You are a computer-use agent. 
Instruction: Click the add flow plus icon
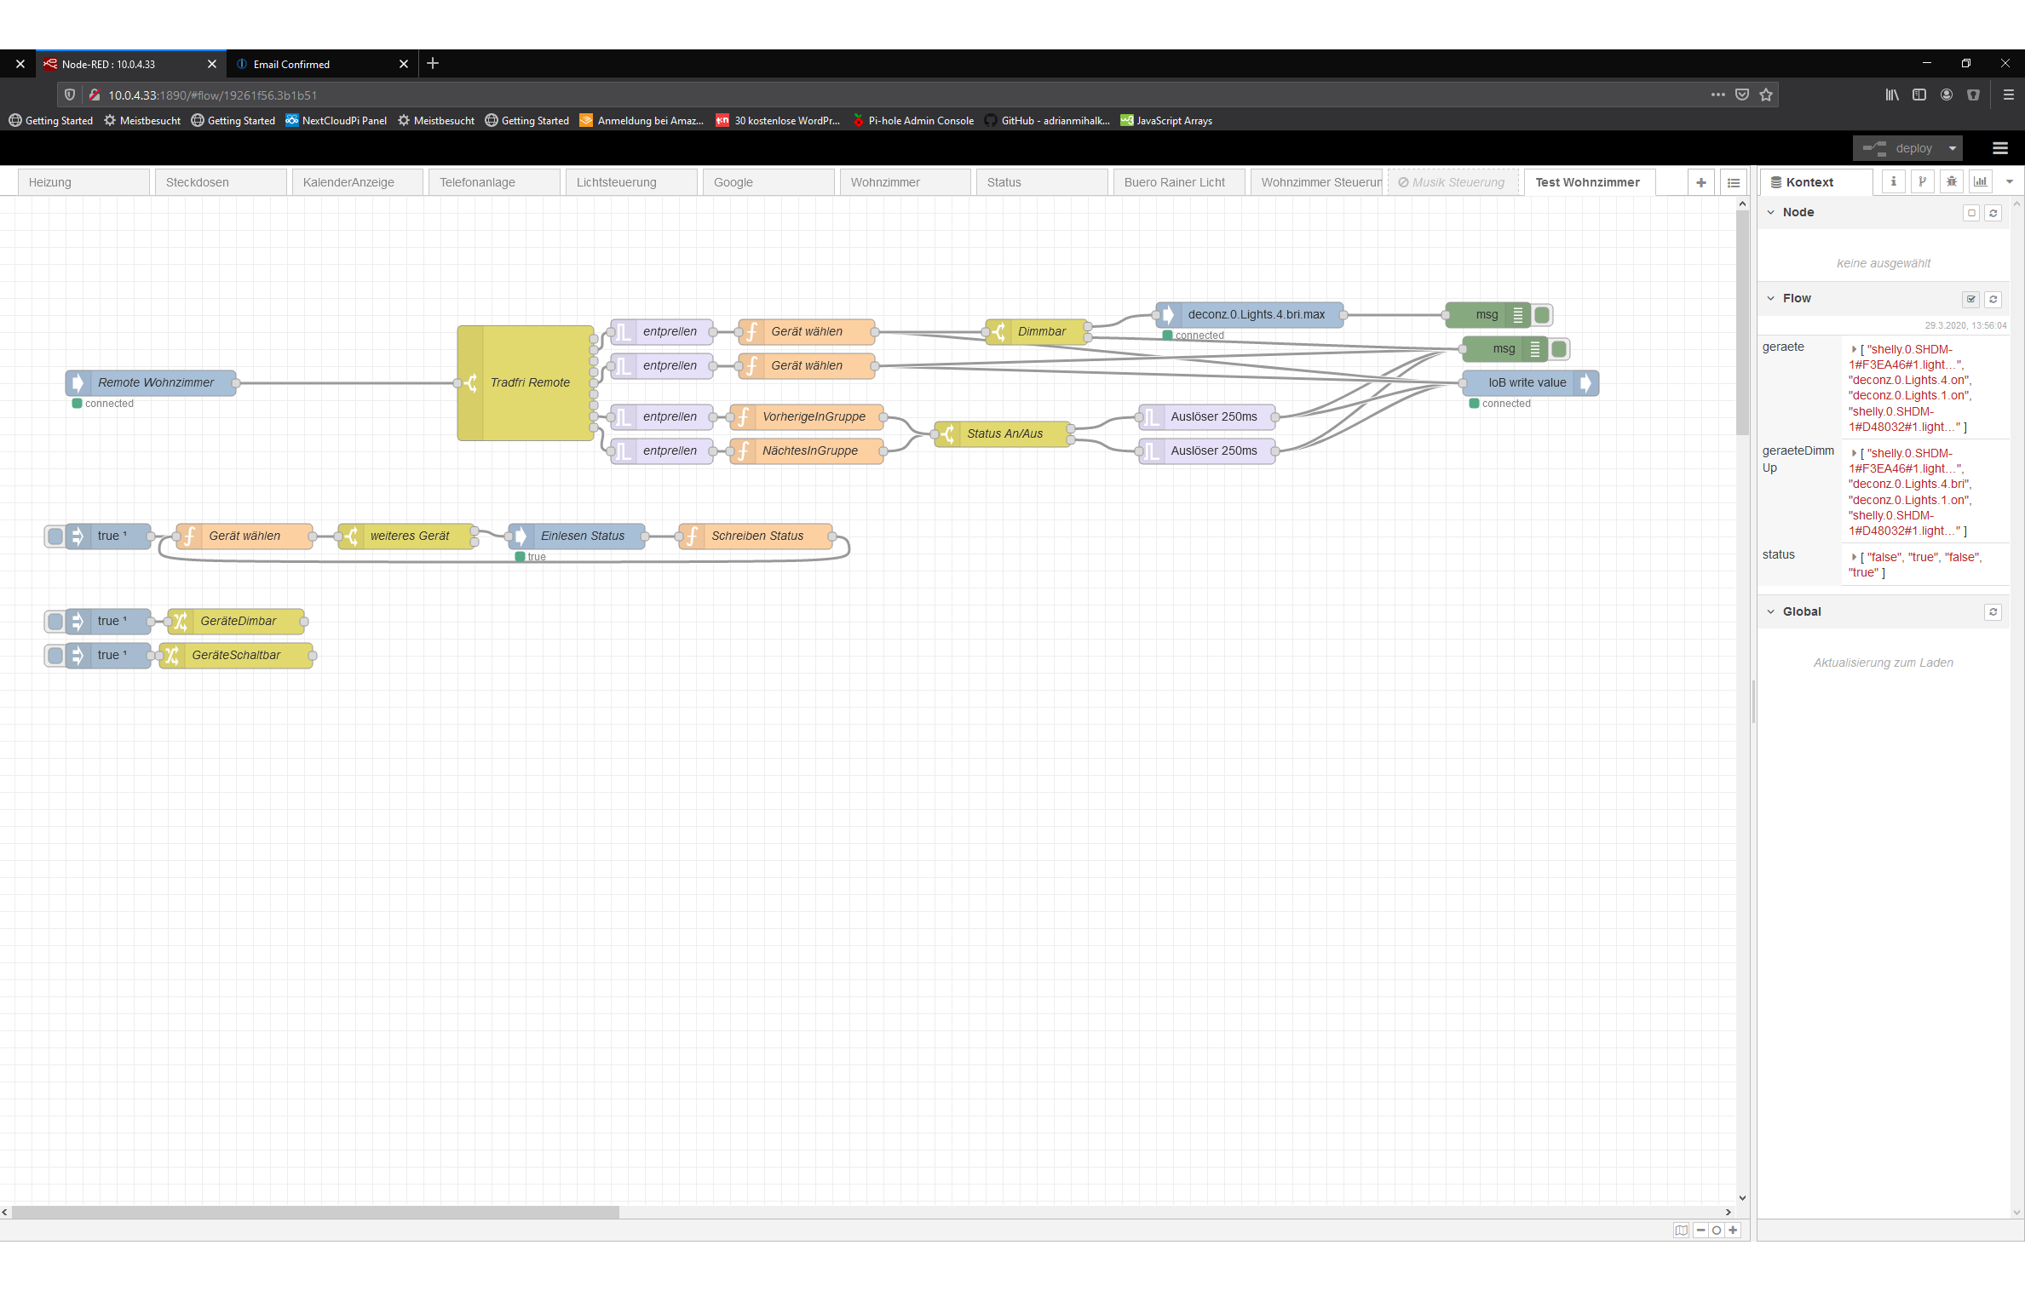1700,182
